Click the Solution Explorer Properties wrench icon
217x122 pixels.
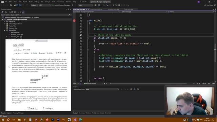(21, 12)
